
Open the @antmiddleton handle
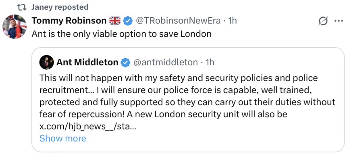pyautogui.click(x=165, y=62)
